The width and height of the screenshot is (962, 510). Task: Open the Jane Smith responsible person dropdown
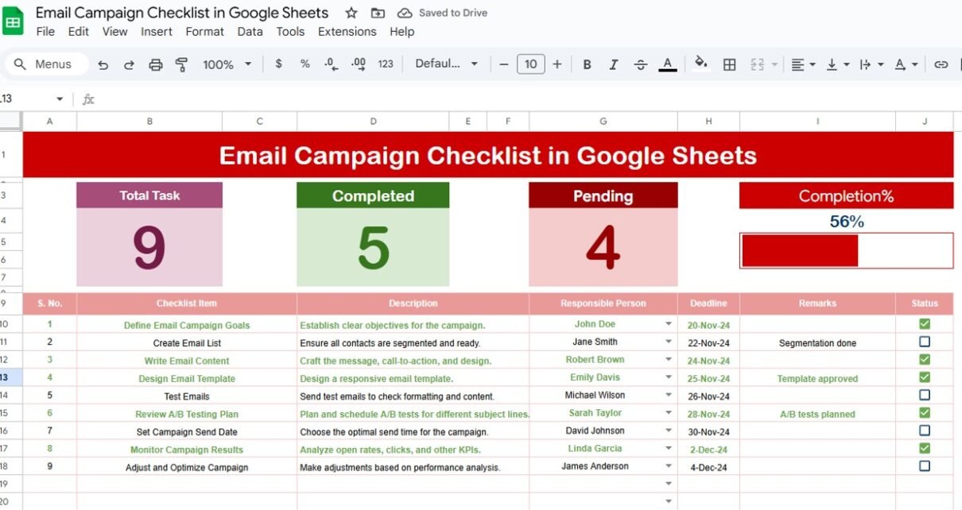[x=669, y=342]
